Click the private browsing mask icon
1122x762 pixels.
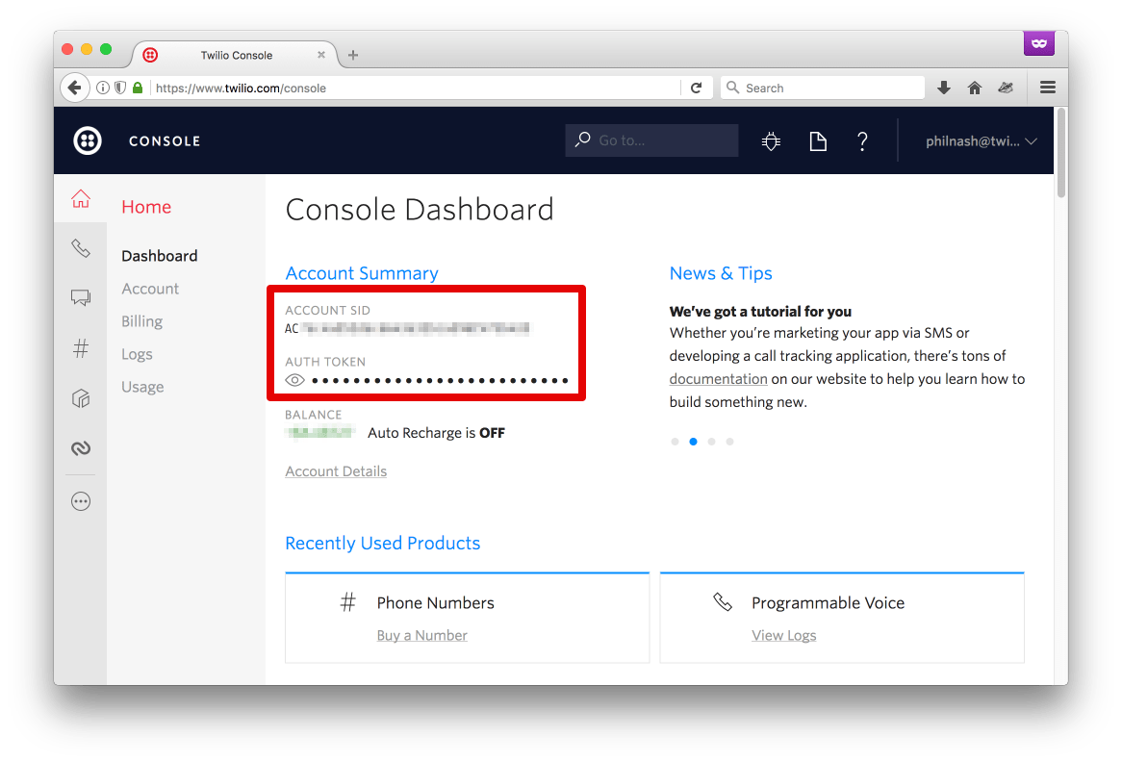[x=1039, y=43]
